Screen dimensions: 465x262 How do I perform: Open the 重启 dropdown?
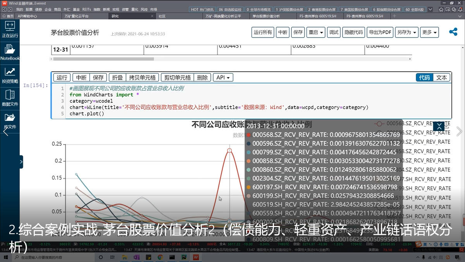(316, 33)
